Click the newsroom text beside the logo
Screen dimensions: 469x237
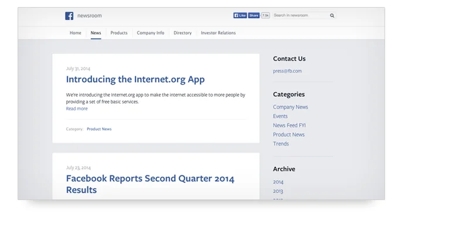click(x=90, y=16)
